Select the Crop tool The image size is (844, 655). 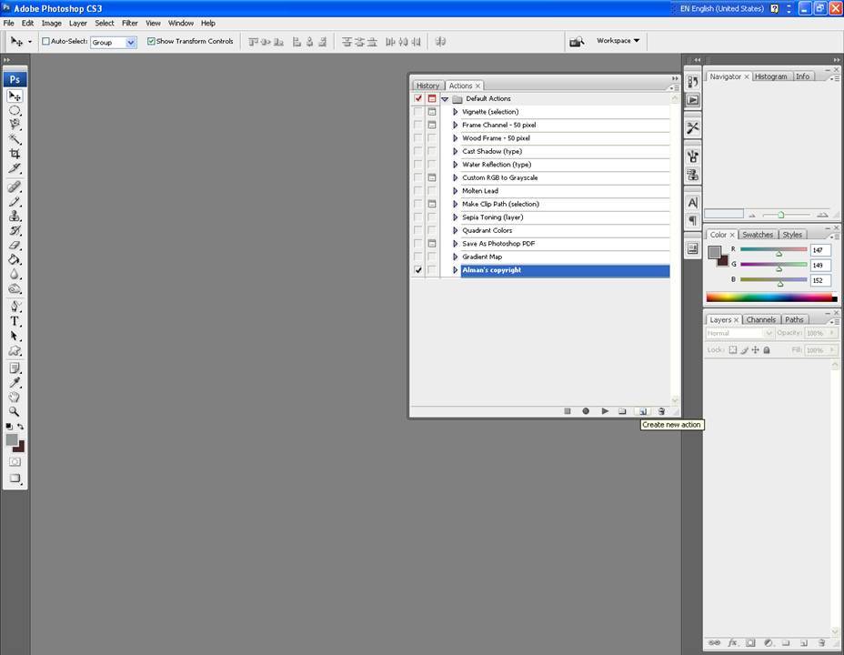[15, 154]
